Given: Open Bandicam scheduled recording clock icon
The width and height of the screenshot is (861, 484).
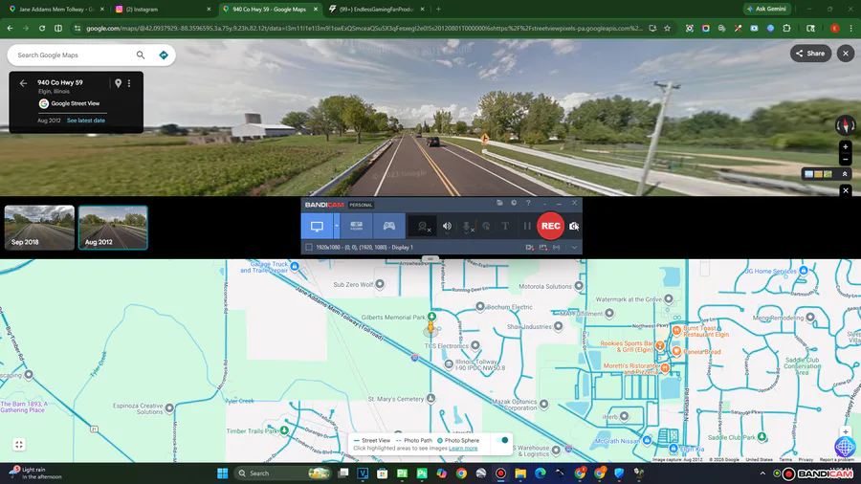Looking at the screenshot, I should 514,203.
